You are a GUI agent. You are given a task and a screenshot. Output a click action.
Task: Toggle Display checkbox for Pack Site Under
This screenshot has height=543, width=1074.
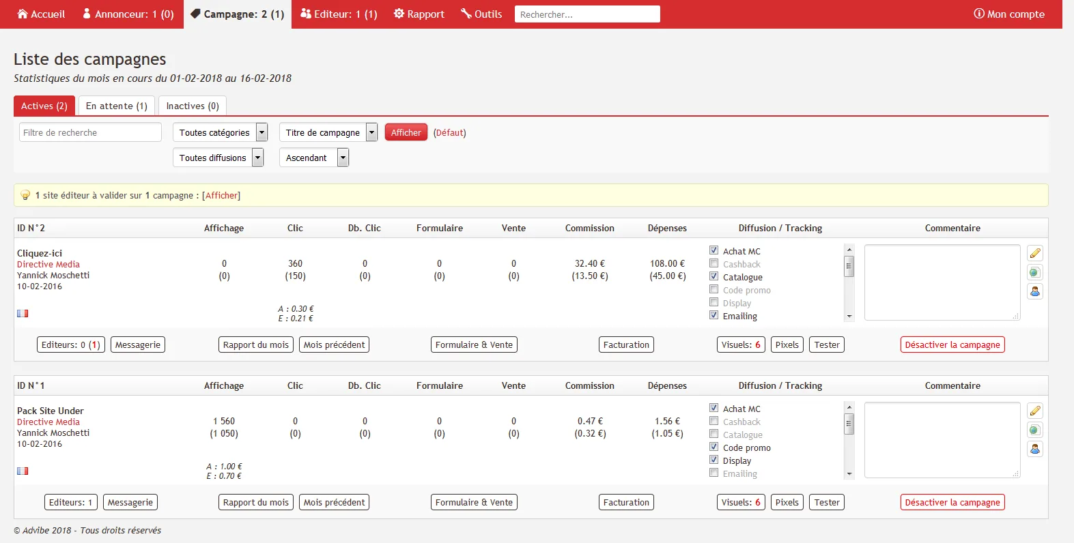[x=713, y=460]
